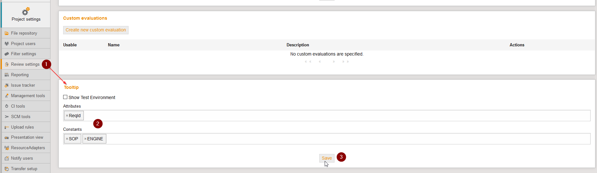
Task: Open File repository settings page
Action: click(x=26, y=33)
